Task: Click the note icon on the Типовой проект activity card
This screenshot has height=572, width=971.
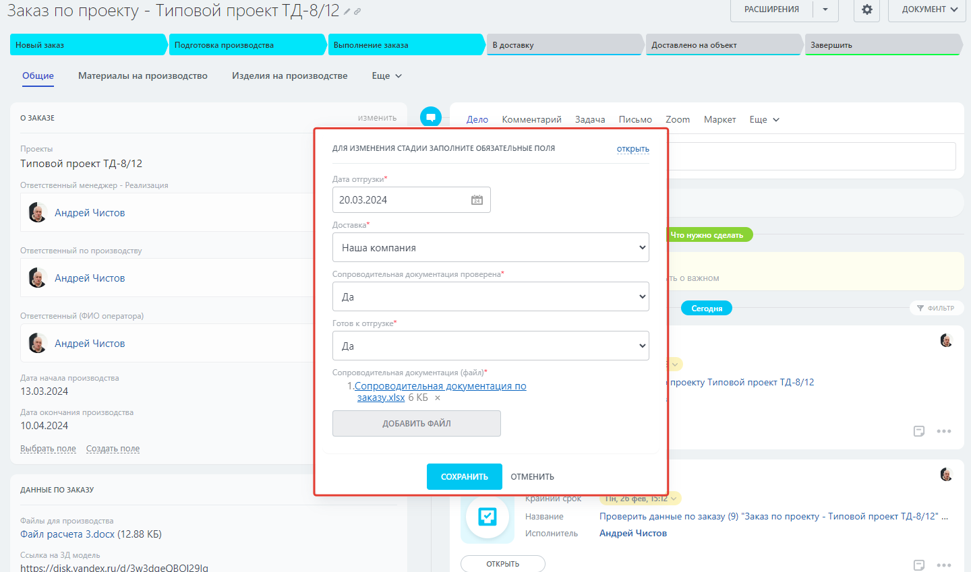Action: pos(919,431)
